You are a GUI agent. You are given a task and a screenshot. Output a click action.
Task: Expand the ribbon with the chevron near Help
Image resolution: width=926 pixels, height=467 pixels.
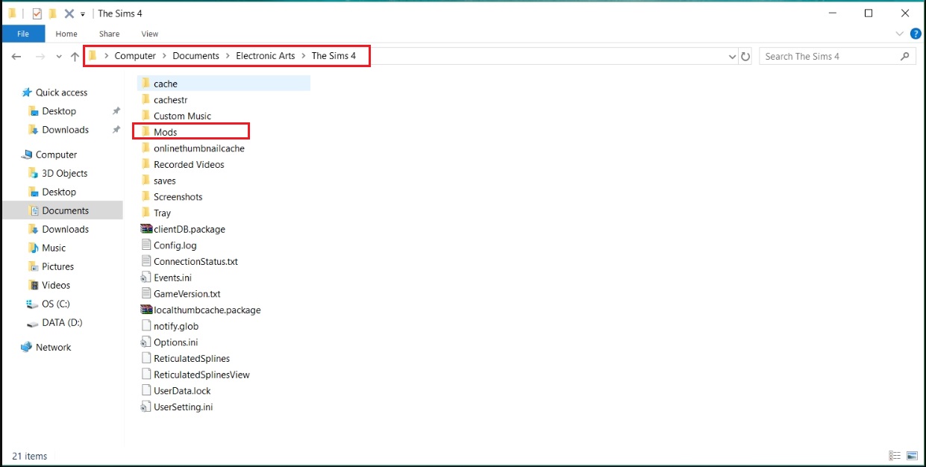[900, 34]
